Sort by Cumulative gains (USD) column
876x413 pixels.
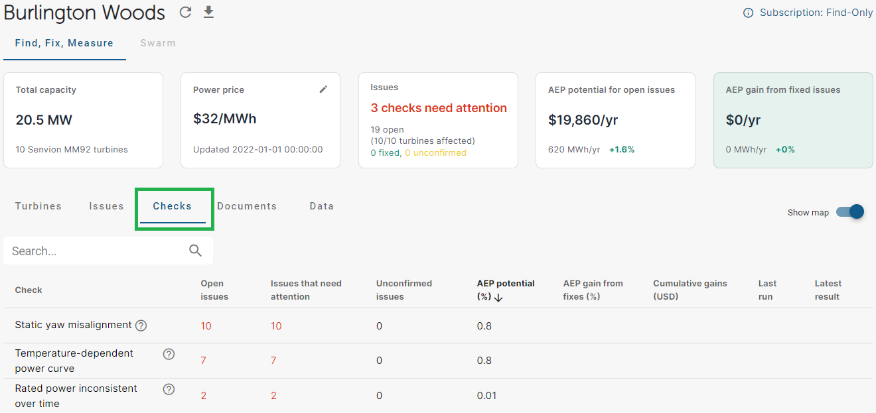[690, 290]
